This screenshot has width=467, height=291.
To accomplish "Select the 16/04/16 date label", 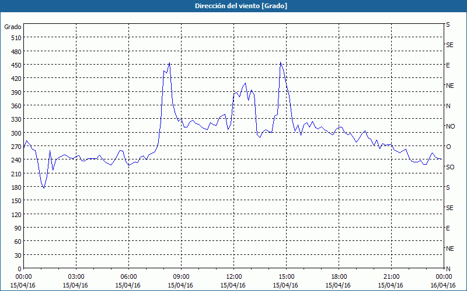I will (x=444, y=285).
